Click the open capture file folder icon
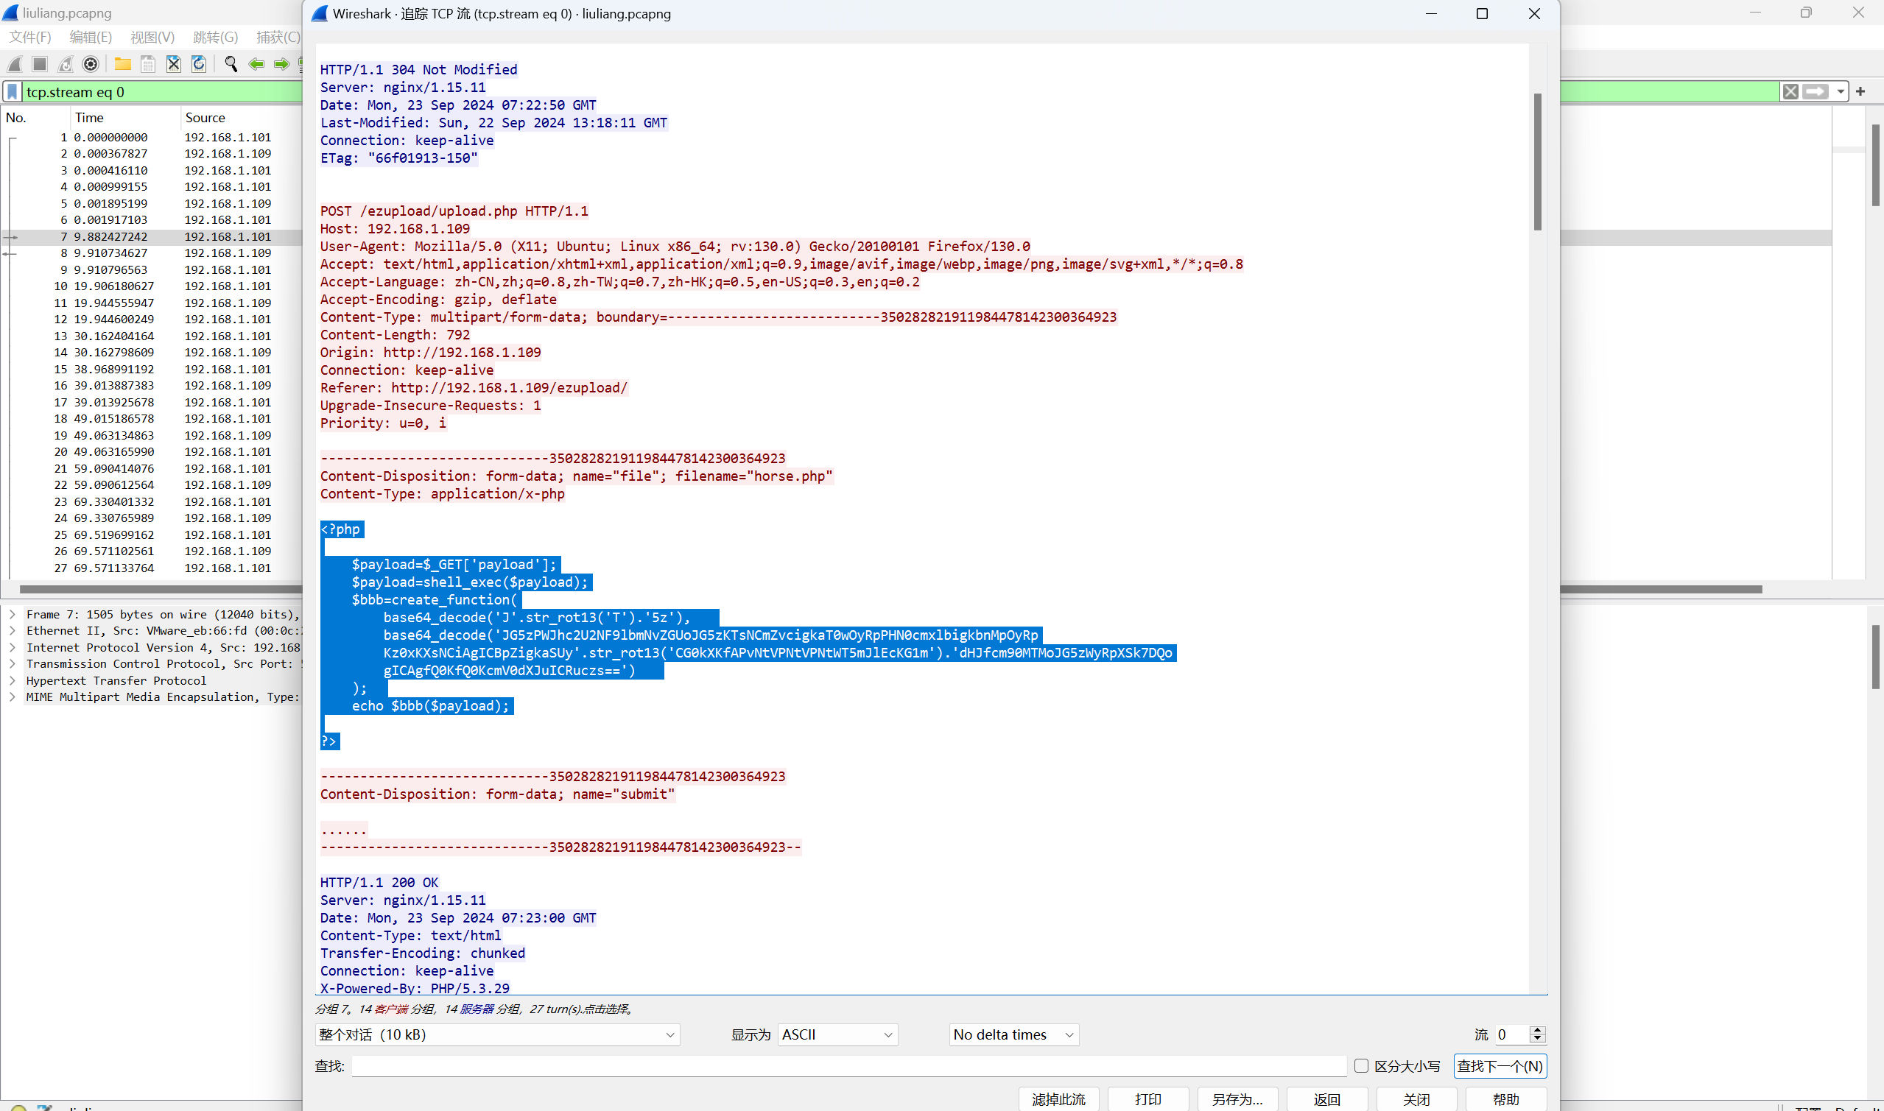The width and height of the screenshot is (1884, 1111). (123, 64)
